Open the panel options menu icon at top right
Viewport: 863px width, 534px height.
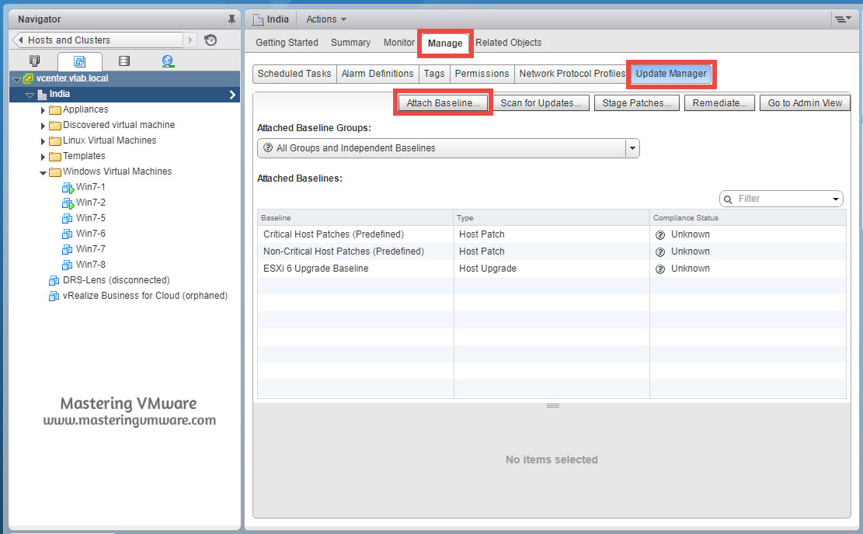pos(841,19)
